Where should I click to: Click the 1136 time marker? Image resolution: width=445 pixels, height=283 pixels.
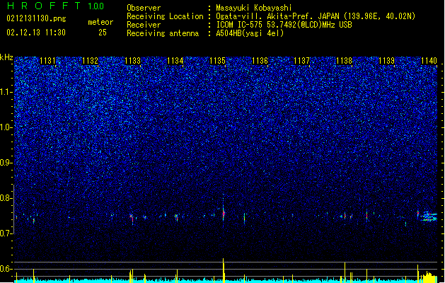coord(260,60)
